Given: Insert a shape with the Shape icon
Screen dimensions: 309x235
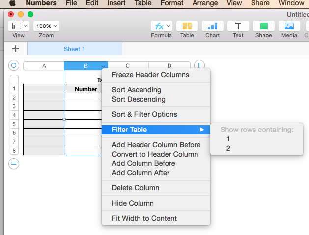Looking at the screenshot, I should click(264, 26).
